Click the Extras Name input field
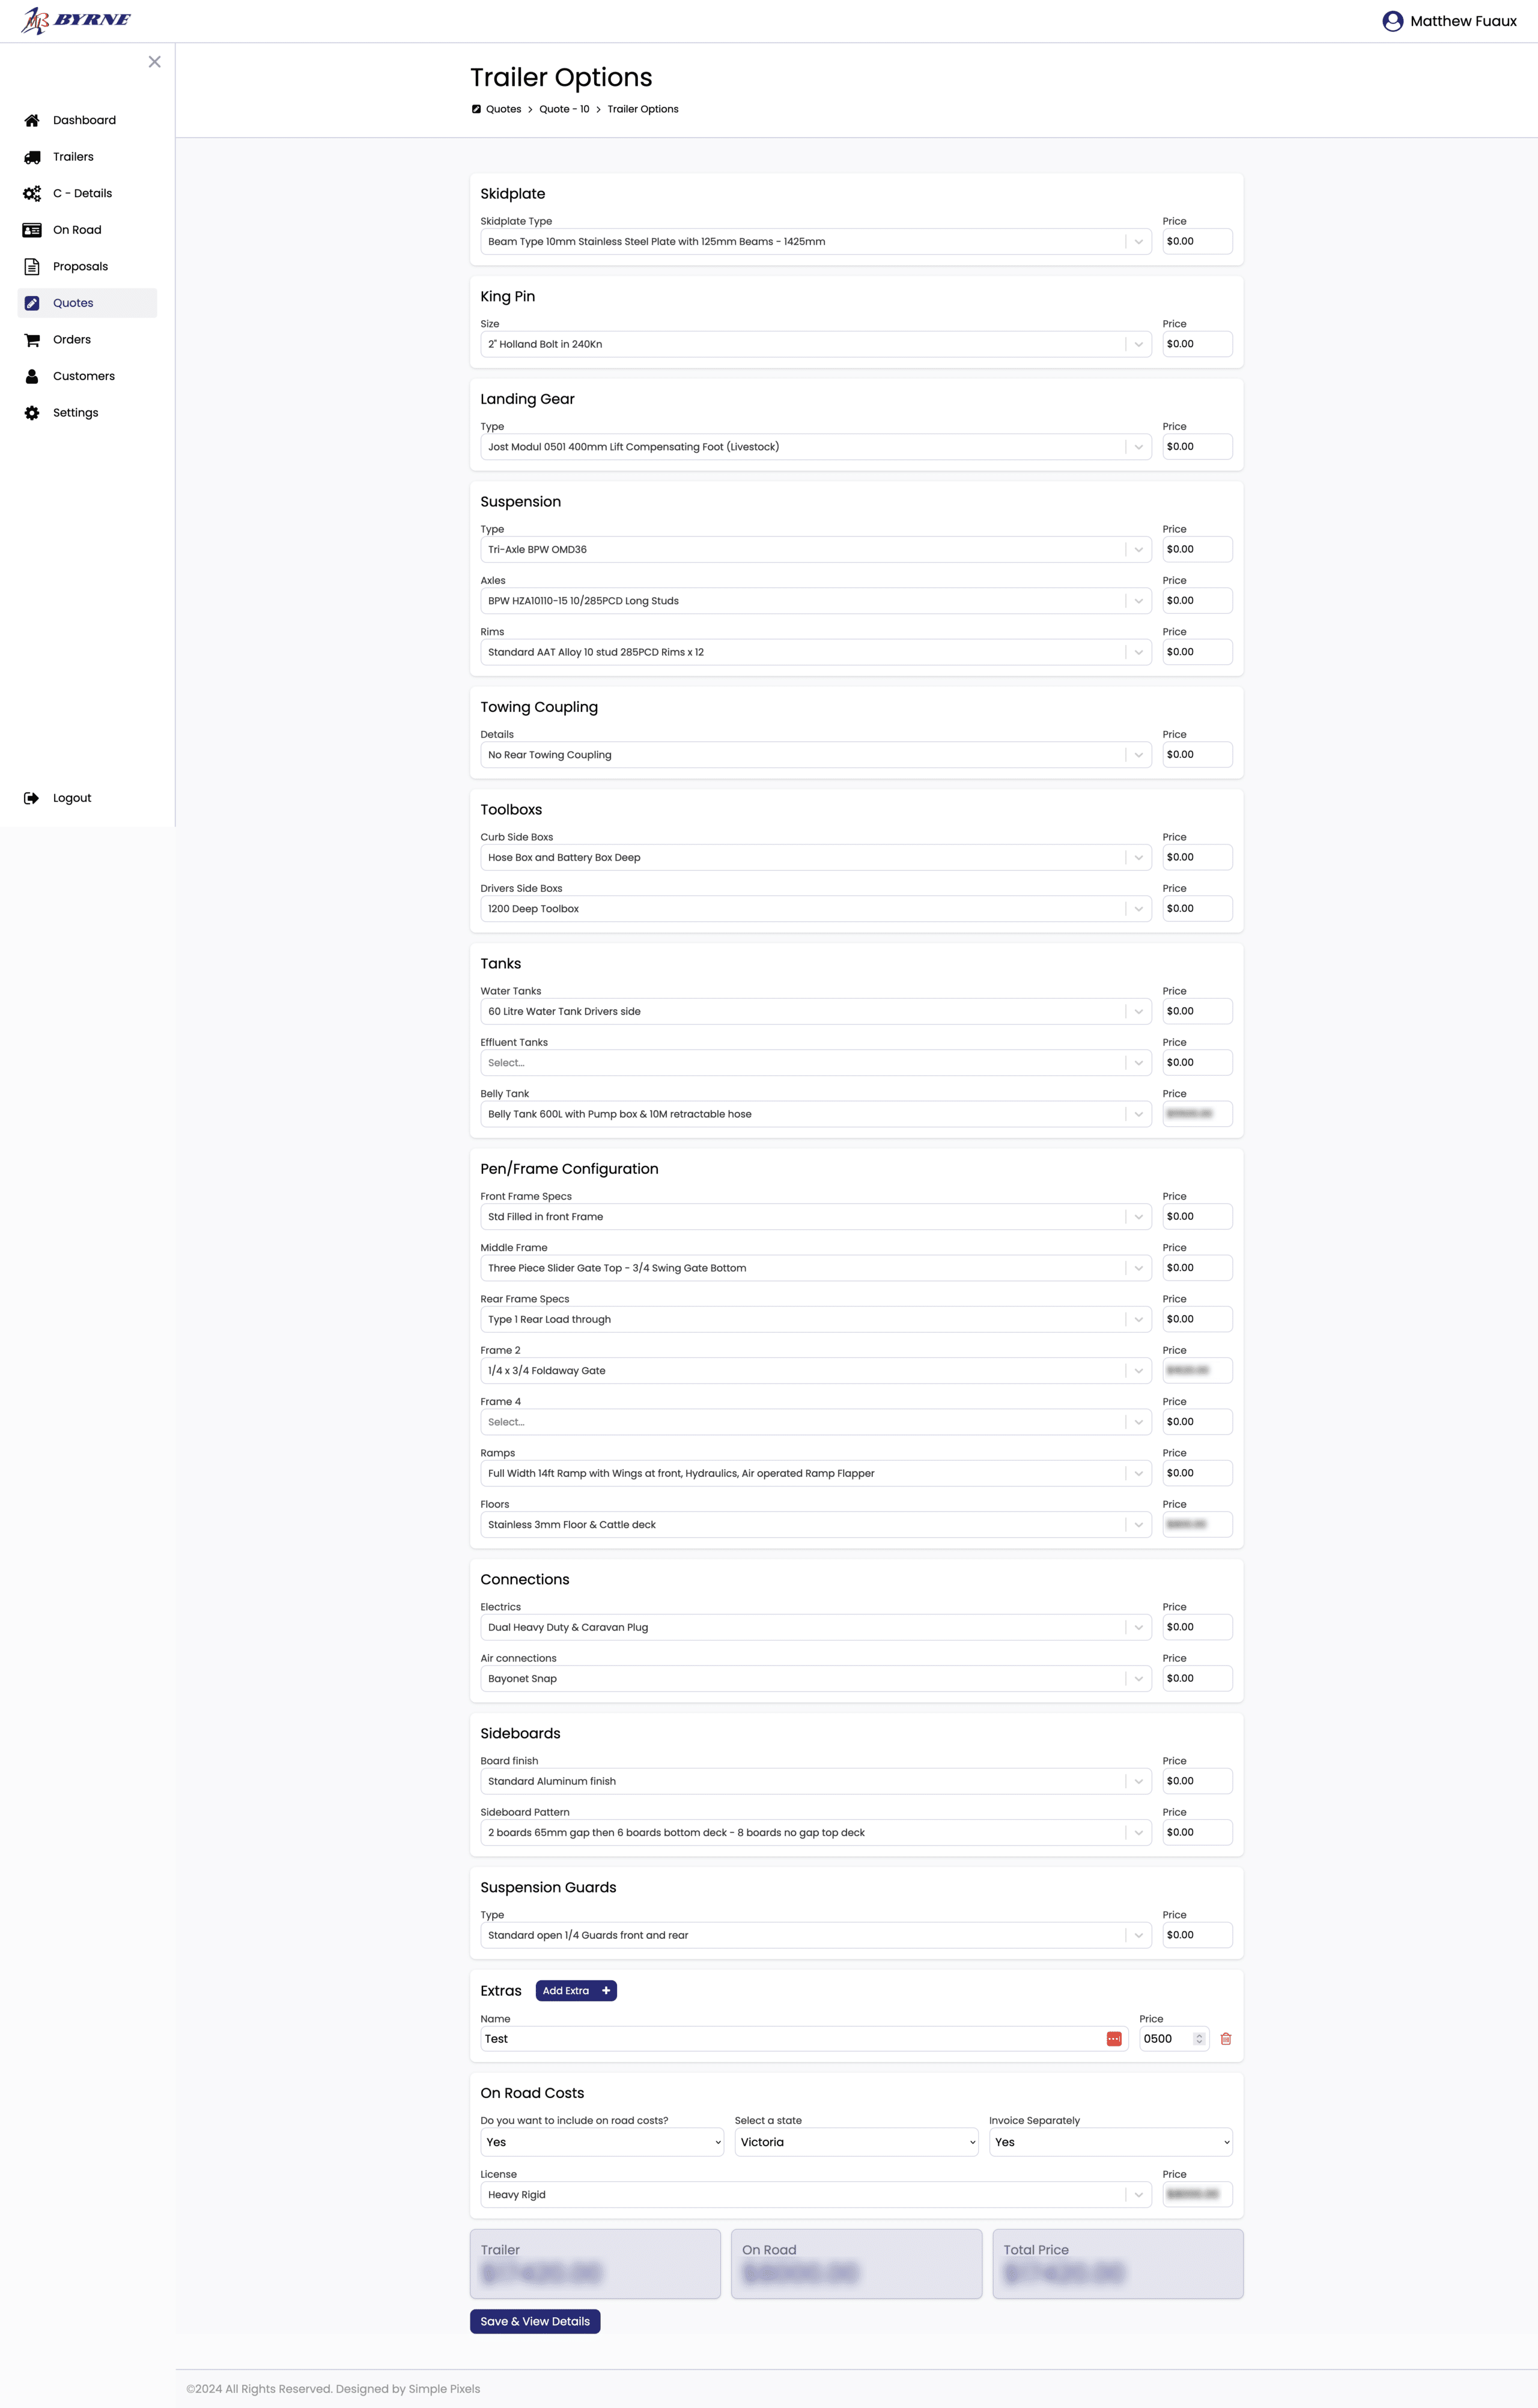The image size is (1538, 2408). (790, 2039)
